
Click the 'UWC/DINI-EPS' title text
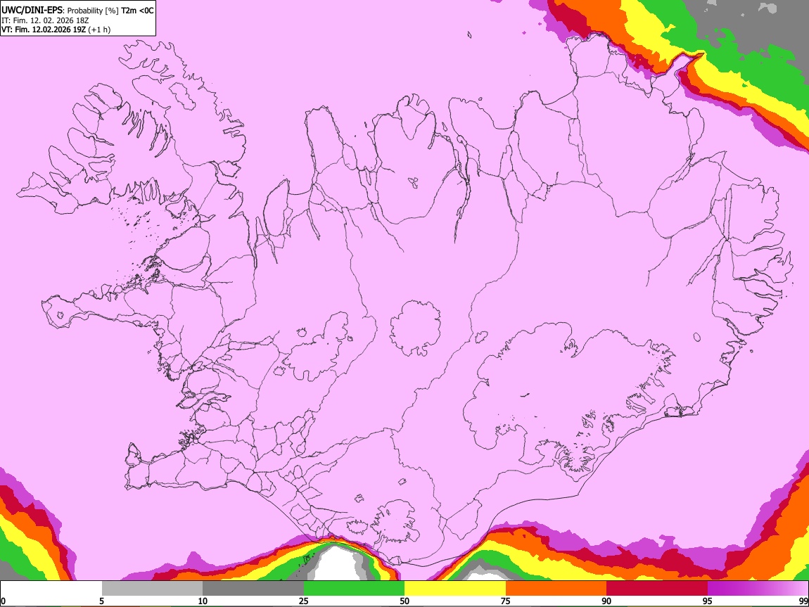tap(31, 11)
